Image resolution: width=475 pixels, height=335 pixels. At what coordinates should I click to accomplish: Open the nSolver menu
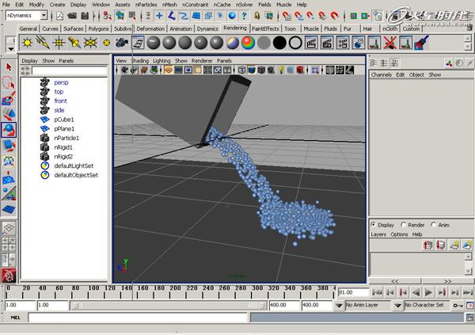click(x=244, y=5)
